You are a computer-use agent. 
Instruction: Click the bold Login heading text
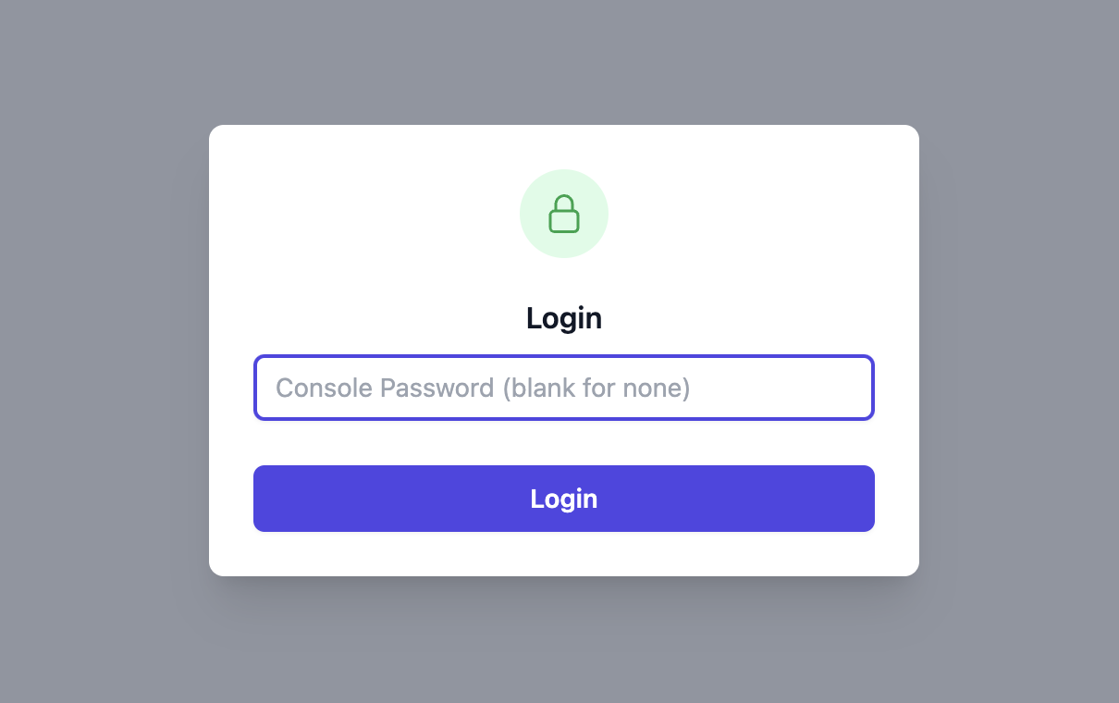pyautogui.click(x=564, y=318)
